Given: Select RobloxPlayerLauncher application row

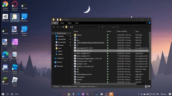Looking at the screenshot, I should pos(111,74).
